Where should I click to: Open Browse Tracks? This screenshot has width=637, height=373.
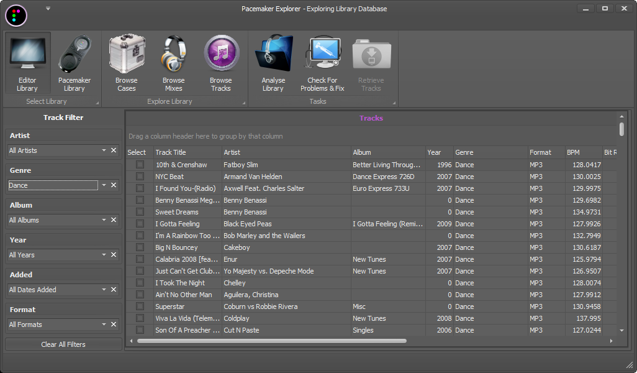[x=220, y=63]
